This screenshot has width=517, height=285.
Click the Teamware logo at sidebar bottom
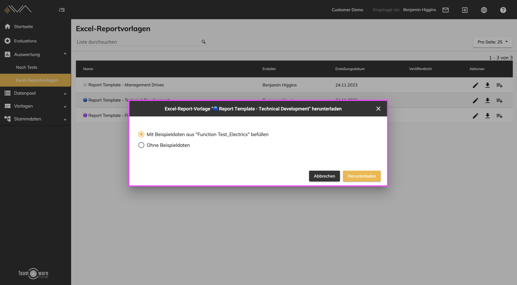coord(33,273)
